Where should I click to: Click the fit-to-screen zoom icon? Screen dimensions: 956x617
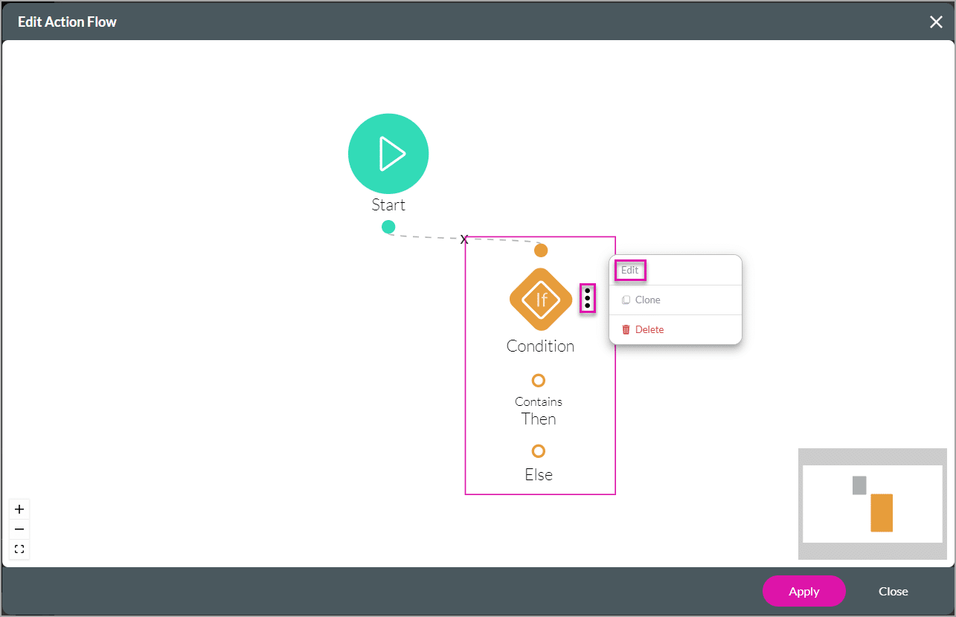pyautogui.click(x=19, y=549)
